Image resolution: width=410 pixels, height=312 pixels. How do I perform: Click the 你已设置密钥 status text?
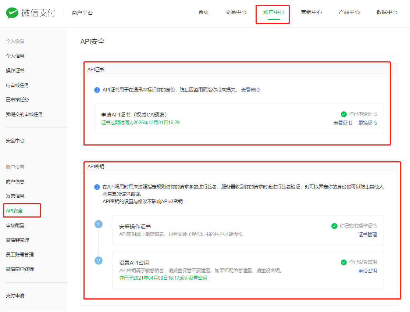[x=363, y=262]
